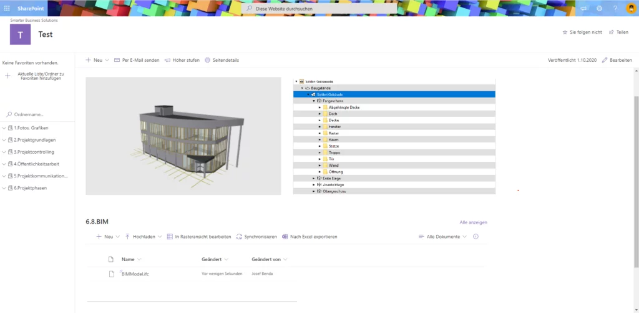Click the Veröffentlicht 1.10.2020 status text
Image resolution: width=639 pixels, height=313 pixels.
pos(572,60)
